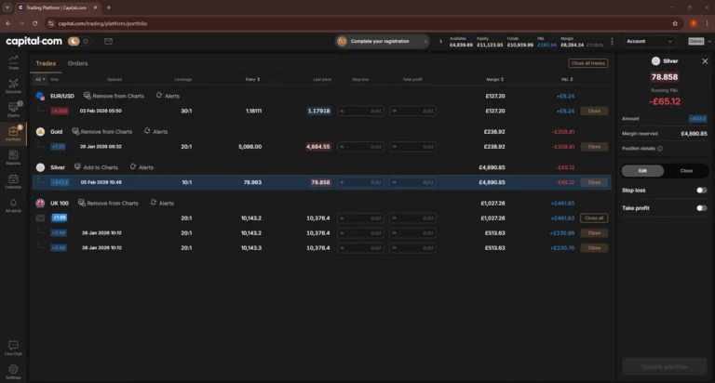Add stop loss for the Silver trade

coord(360,182)
